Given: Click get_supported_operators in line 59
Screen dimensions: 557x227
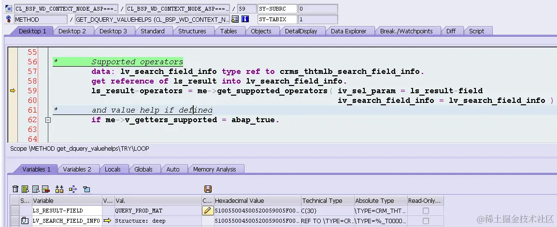Looking at the screenshot, I should pyautogui.click(x=272, y=91).
